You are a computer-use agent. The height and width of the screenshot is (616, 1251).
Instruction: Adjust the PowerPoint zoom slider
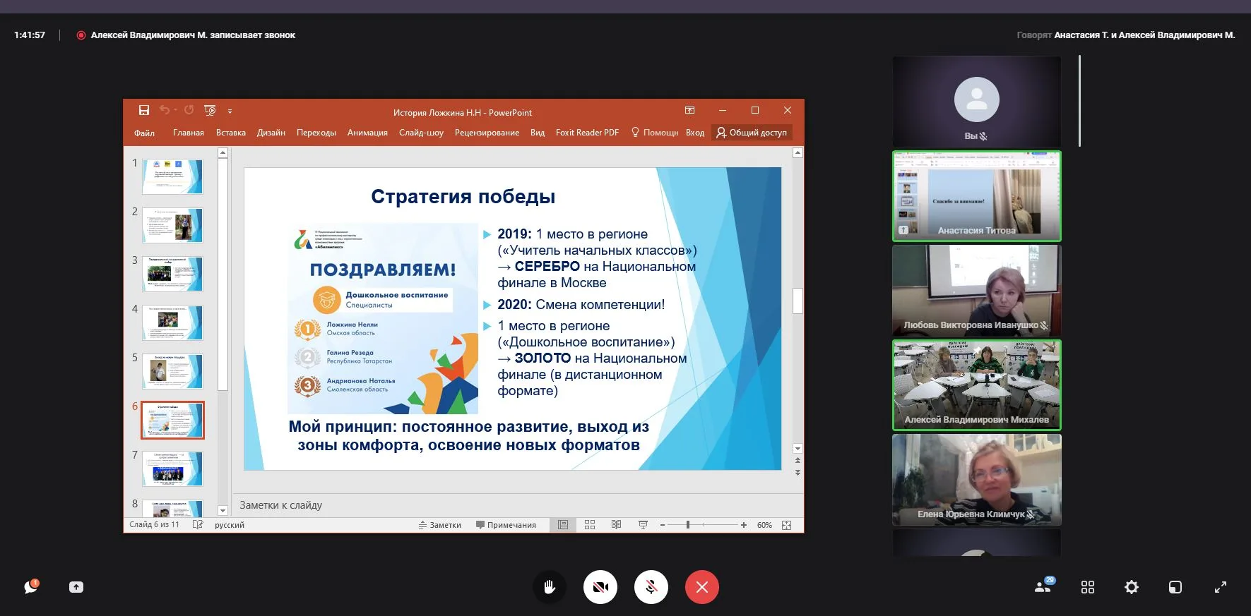pyautogui.click(x=687, y=525)
